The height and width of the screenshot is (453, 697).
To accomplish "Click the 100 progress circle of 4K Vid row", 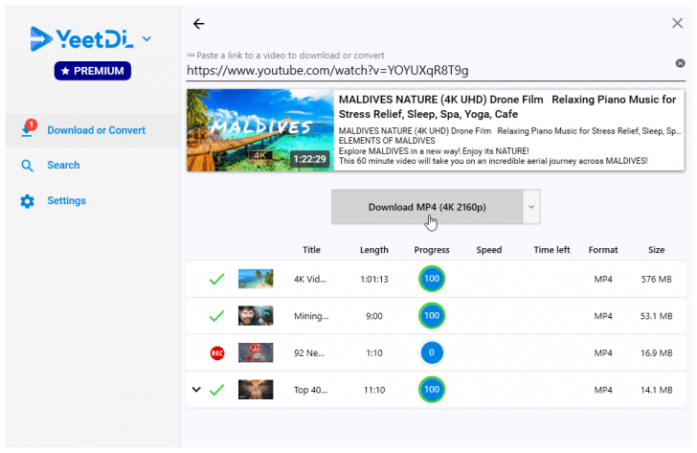I will [432, 279].
